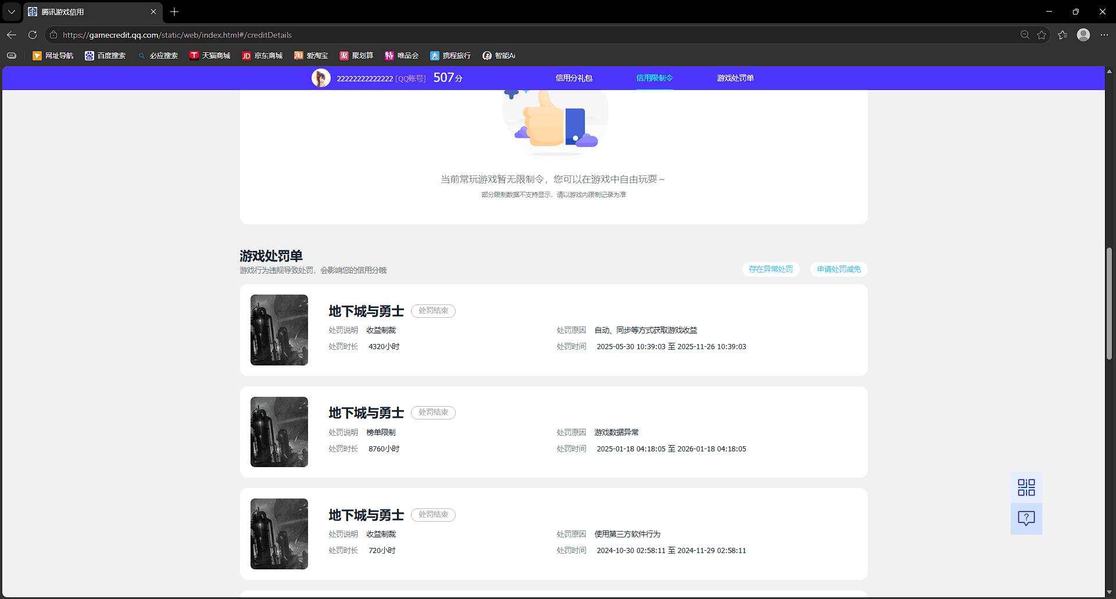
Task: Click reason 自动、同步等方式获取游戏收益
Action: [x=646, y=330]
